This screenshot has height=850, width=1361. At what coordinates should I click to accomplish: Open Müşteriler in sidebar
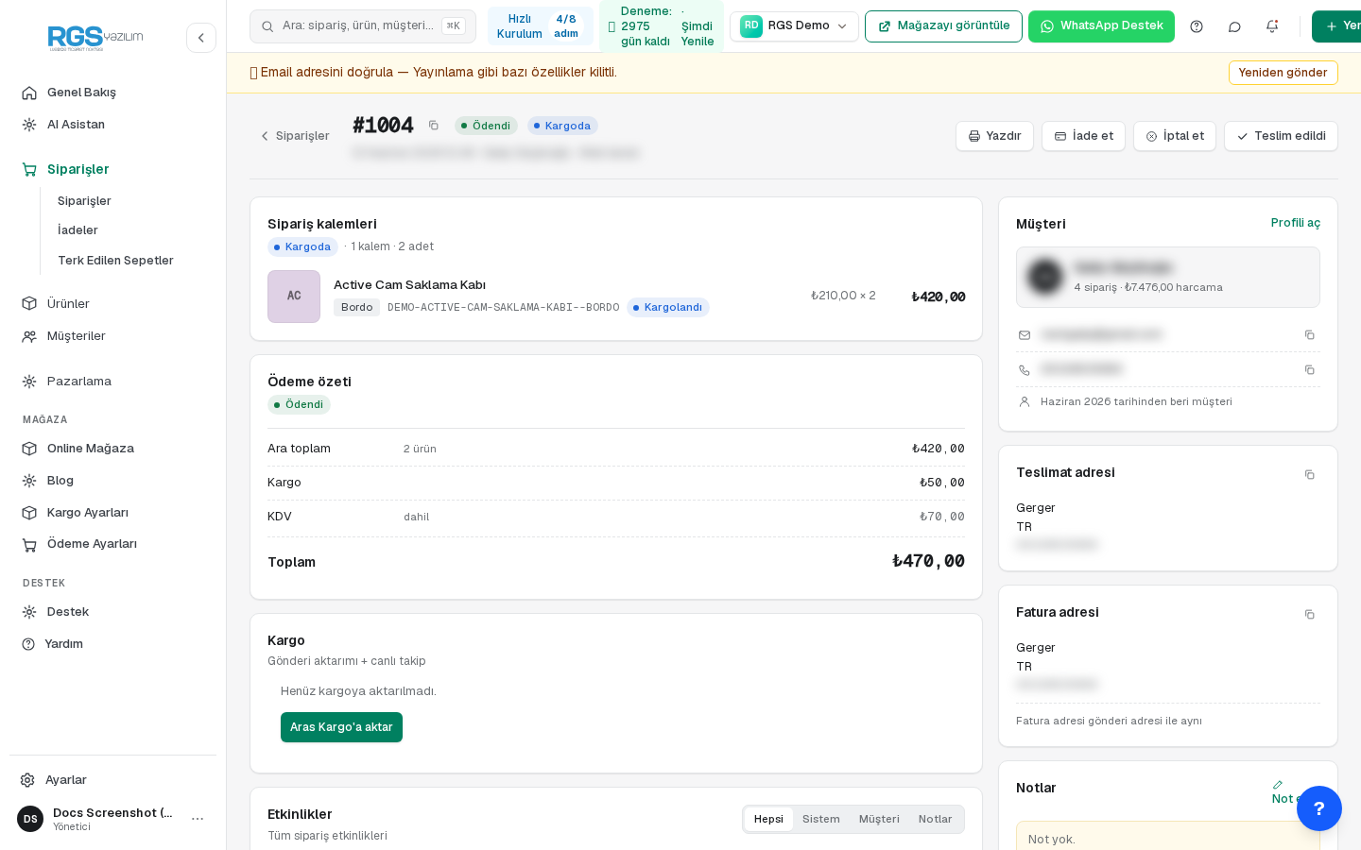pos(112,336)
